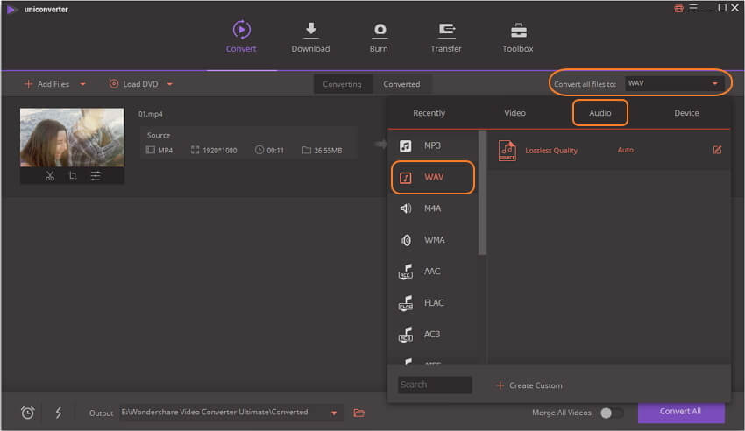Select the FLAC format
Image resolution: width=745 pixels, height=431 pixels.
click(x=432, y=302)
